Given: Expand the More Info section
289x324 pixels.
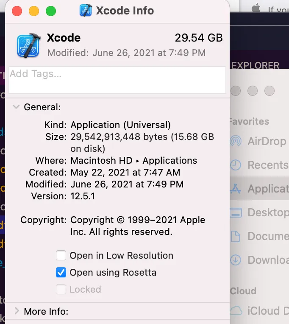Looking at the screenshot, I should click(x=17, y=311).
